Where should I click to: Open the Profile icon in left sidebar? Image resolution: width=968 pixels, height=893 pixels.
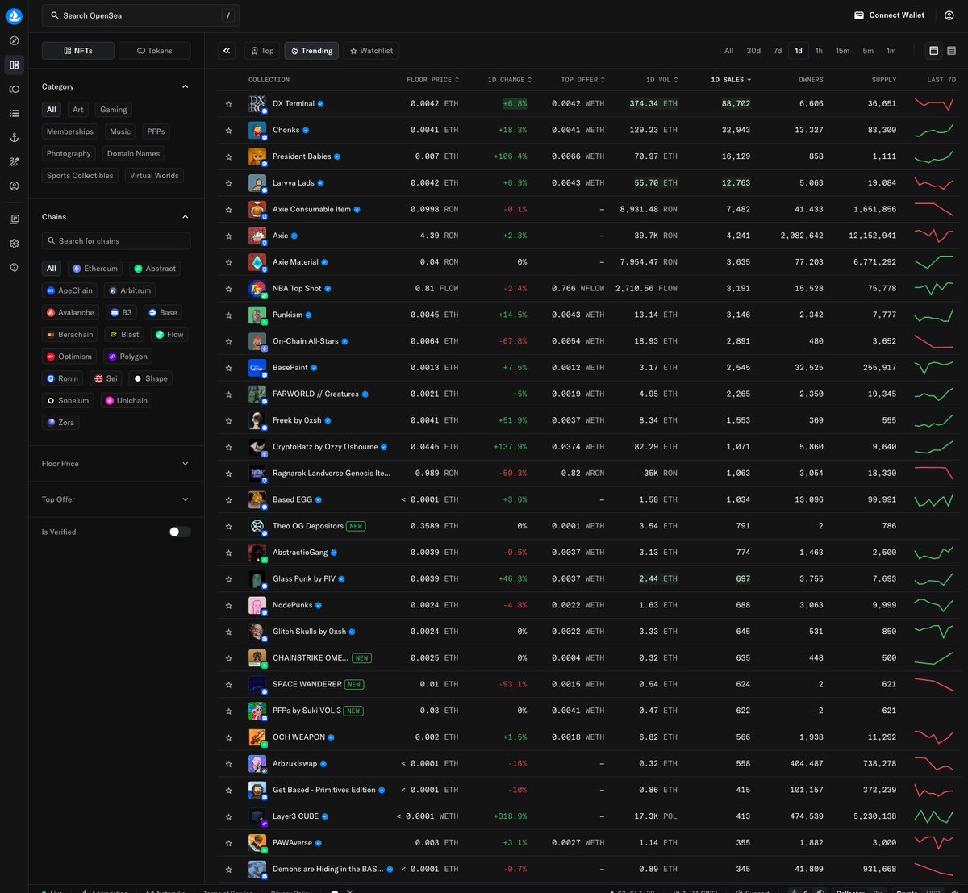pos(14,186)
